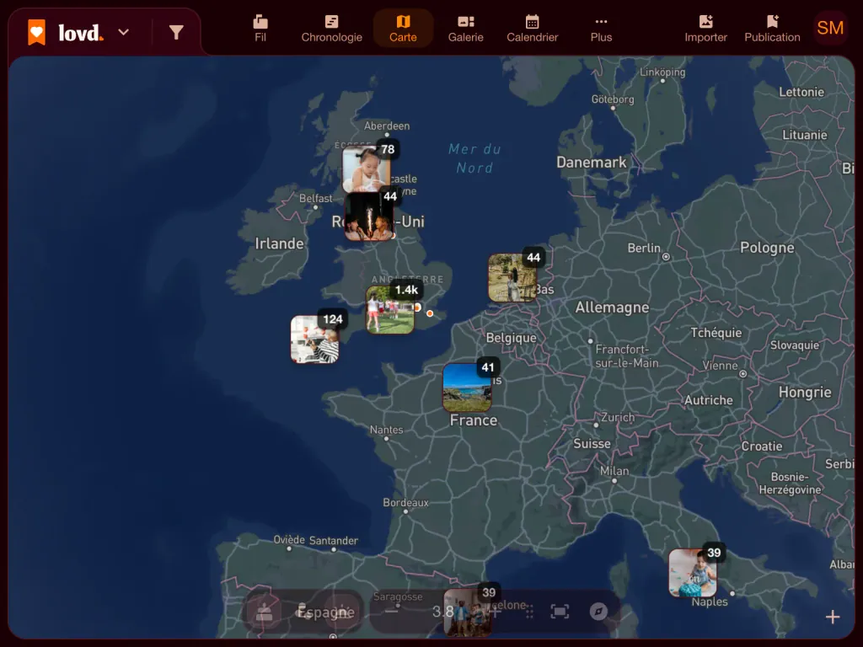Open the Chronologie view

click(331, 29)
